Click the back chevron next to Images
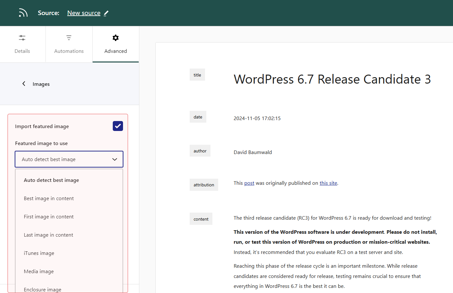 point(24,84)
